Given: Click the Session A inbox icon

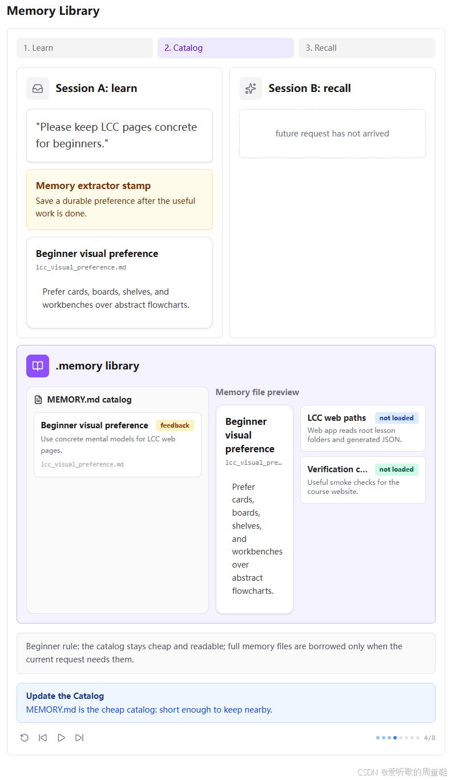Looking at the screenshot, I should pyautogui.click(x=38, y=89).
